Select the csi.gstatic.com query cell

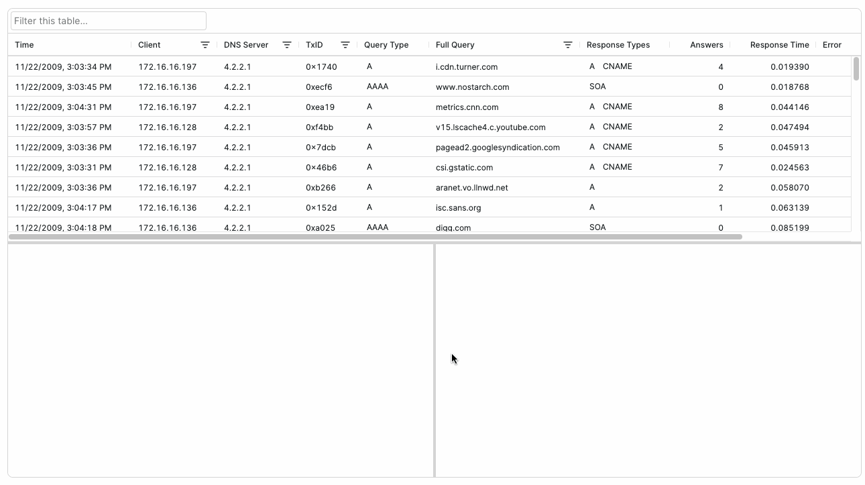464,168
